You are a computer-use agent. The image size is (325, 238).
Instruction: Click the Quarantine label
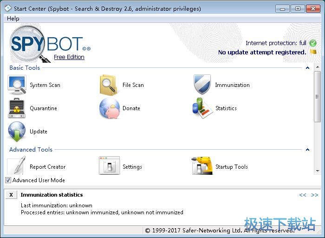[x=43, y=108]
